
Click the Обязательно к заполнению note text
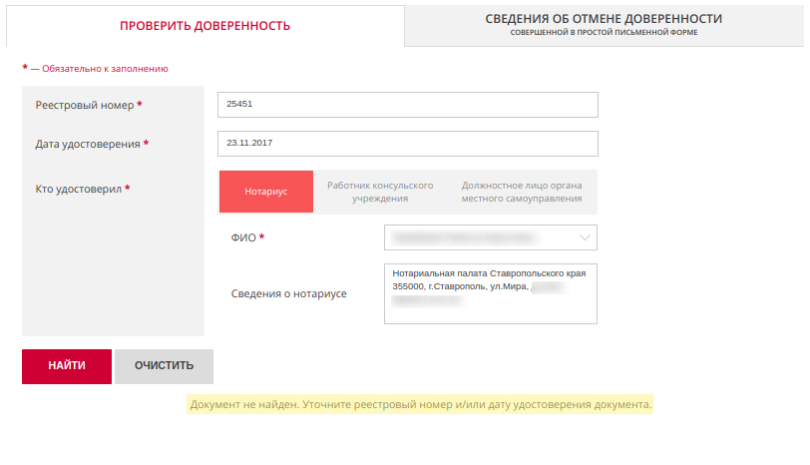click(x=105, y=69)
